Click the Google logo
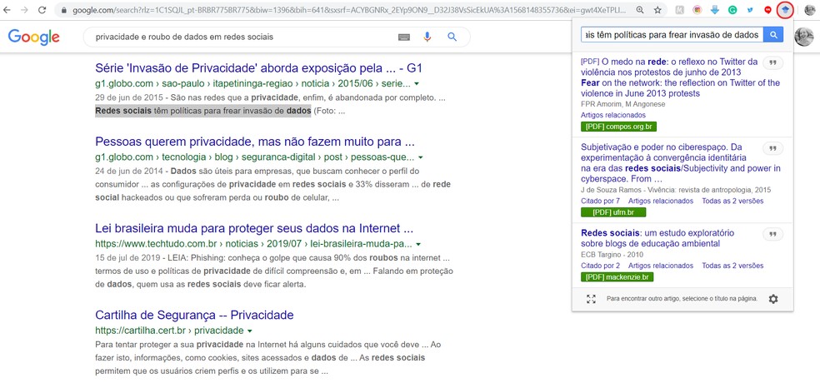The image size is (820, 383). pos(33,37)
